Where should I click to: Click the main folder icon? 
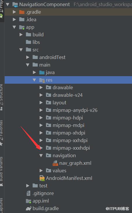pos(35,65)
